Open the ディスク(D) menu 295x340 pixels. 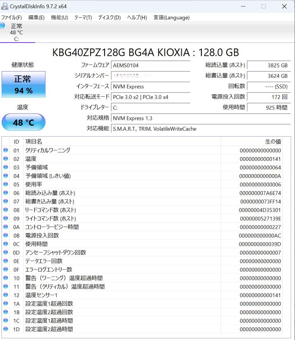click(109, 18)
